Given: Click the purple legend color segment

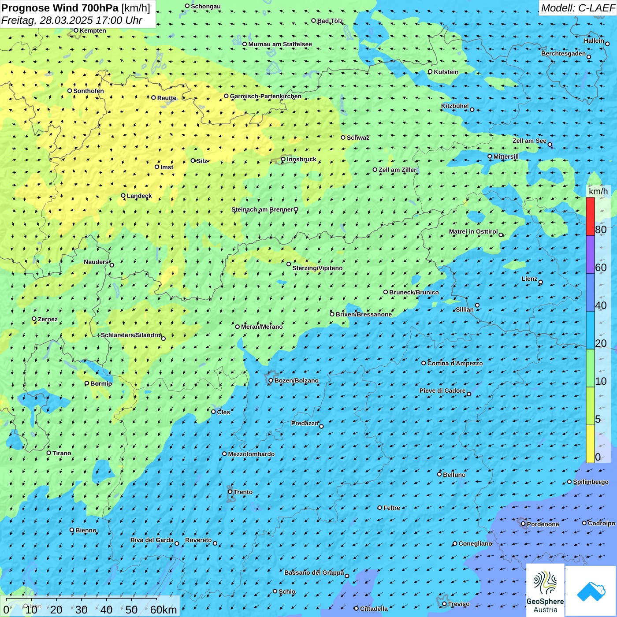Looking at the screenshot, I should 590,254.
